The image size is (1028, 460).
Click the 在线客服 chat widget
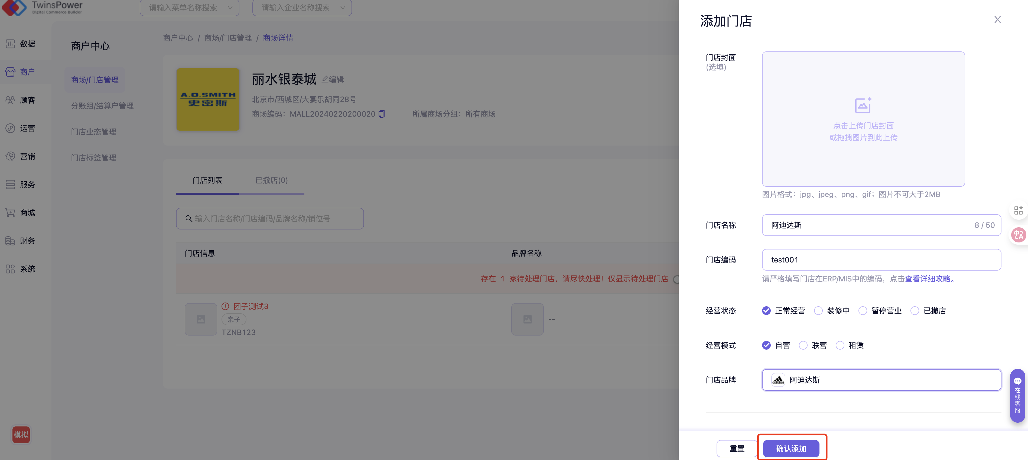coord(1017,395)
